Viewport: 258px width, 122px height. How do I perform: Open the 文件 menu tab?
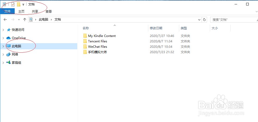tap(7, 11)
